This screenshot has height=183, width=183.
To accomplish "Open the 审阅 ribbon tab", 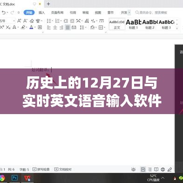I will tap(85, 13).
